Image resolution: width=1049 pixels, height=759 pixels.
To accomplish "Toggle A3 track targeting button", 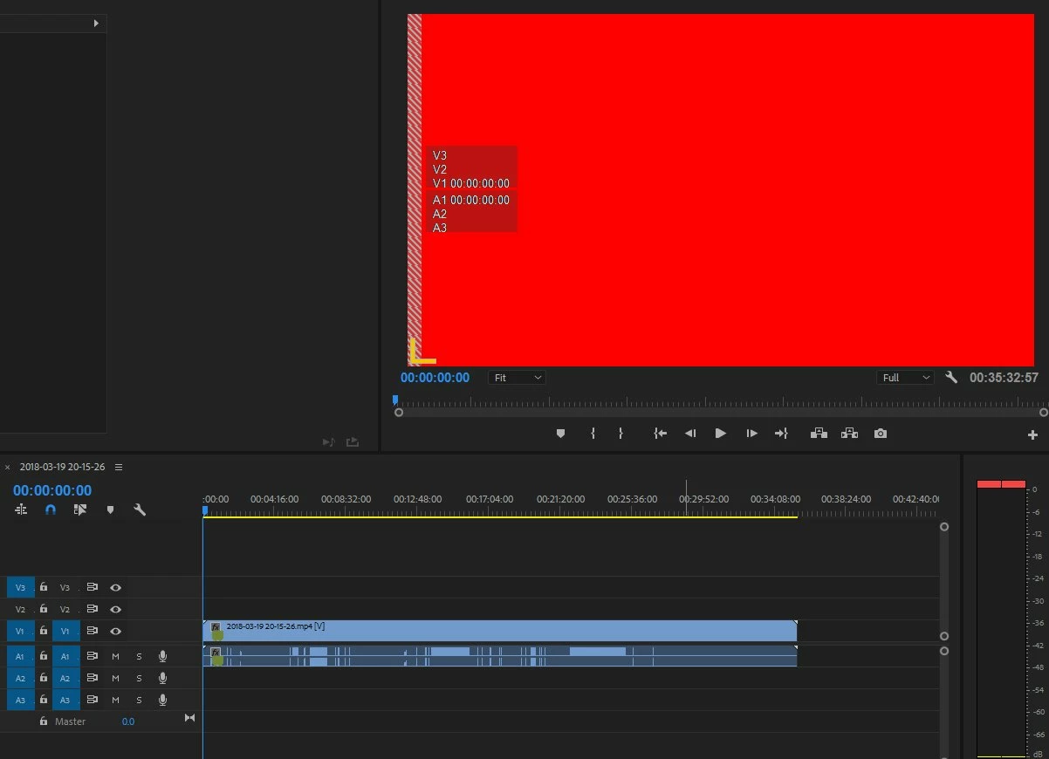I will coord(65,700).
